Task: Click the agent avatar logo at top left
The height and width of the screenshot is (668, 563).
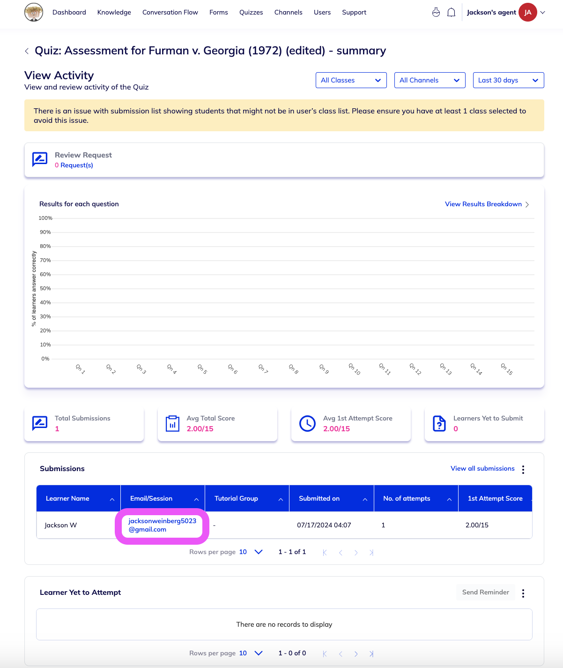Action: pyautogui.click(x=34, y=12)
